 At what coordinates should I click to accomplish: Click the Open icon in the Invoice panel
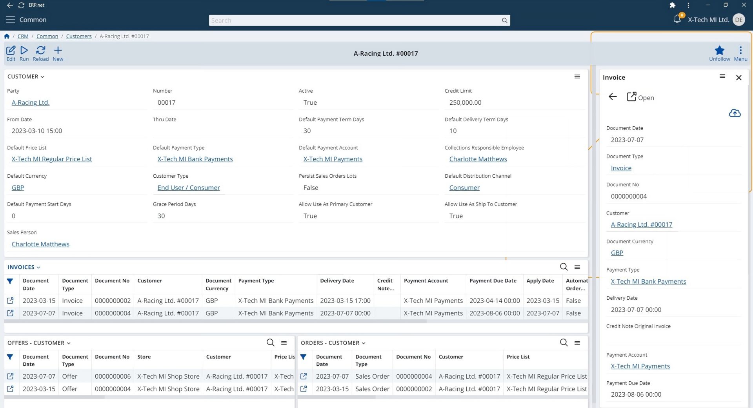tap(631, 97)
